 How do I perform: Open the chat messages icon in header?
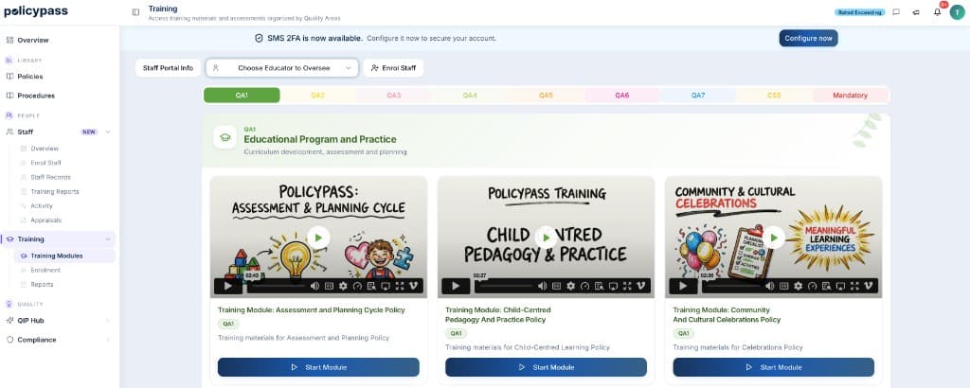(896, 12)
